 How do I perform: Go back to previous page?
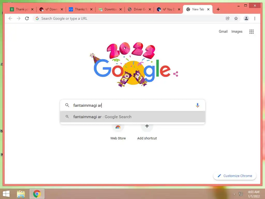(x=10, y=18)
